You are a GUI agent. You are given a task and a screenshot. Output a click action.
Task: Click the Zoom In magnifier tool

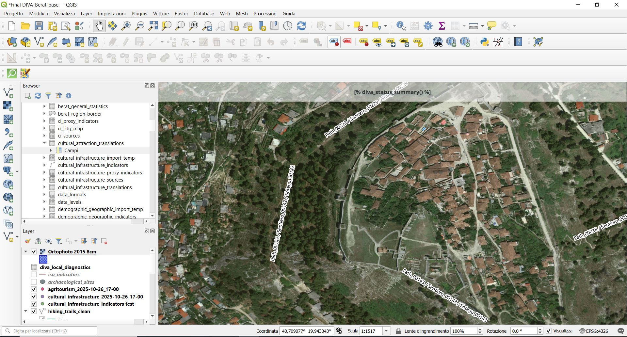126,26
